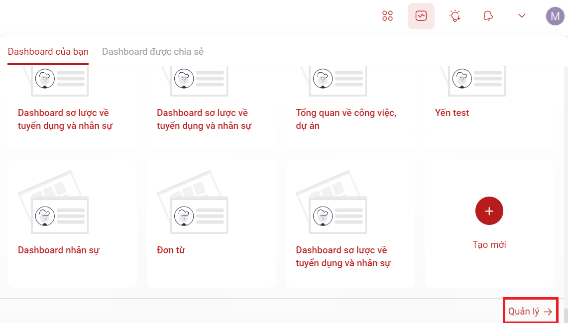The width and height of the screenshot is (568, 323).
Task: Click the highlighted dashboard monitor icon
Action: [421, 16]
